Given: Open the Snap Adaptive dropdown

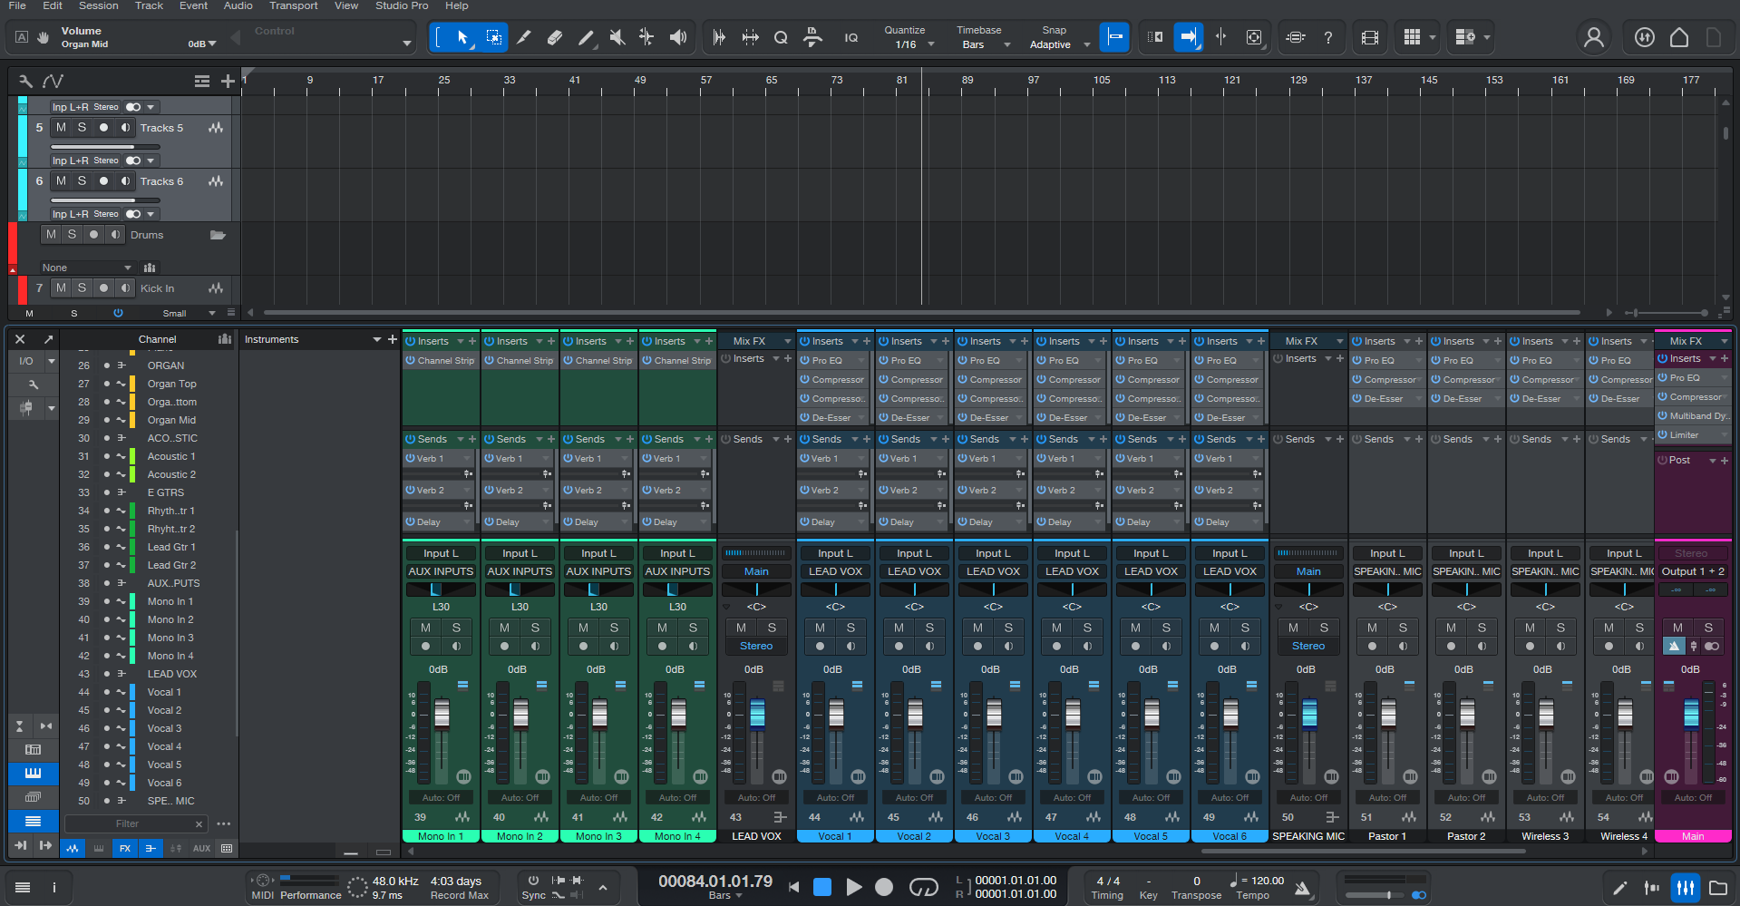Looking at the screenshot, I should (x=1055, y=43).
